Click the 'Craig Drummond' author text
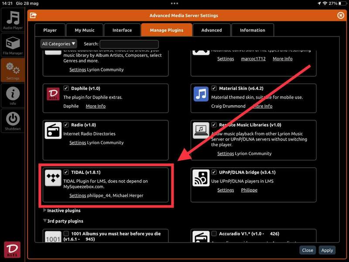 tap(228, 106)
